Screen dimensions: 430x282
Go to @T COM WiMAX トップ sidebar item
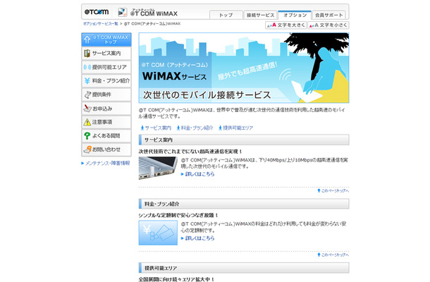106,39
